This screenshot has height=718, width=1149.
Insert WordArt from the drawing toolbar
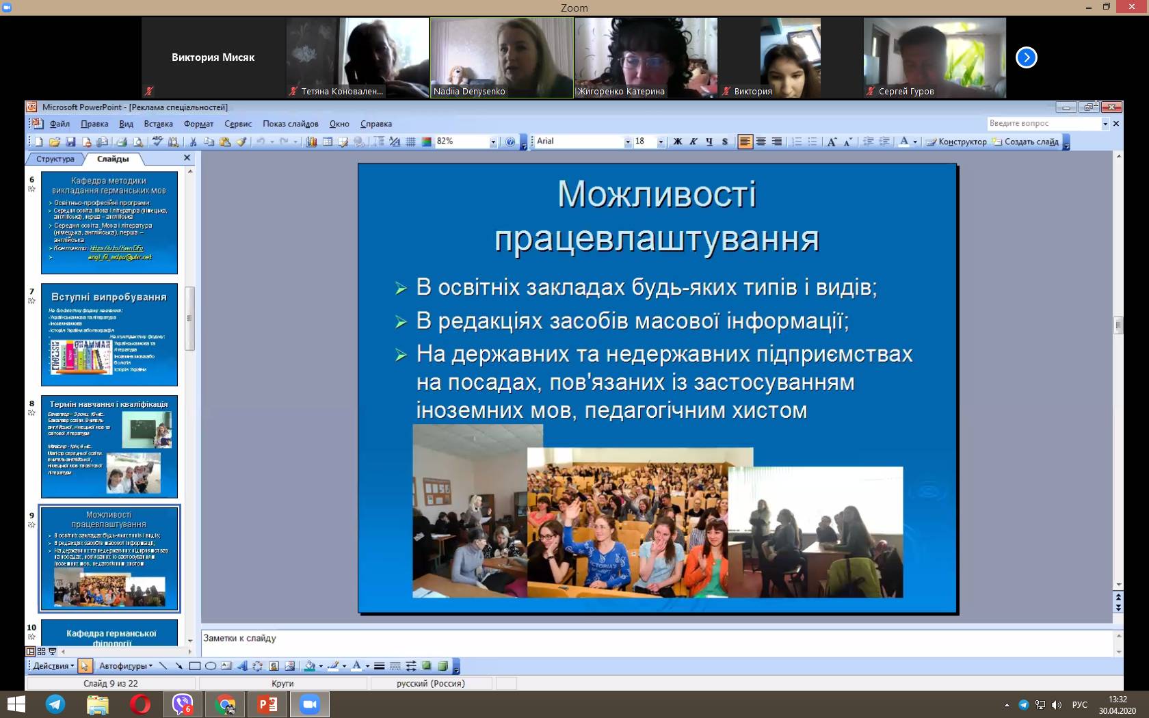242,666
